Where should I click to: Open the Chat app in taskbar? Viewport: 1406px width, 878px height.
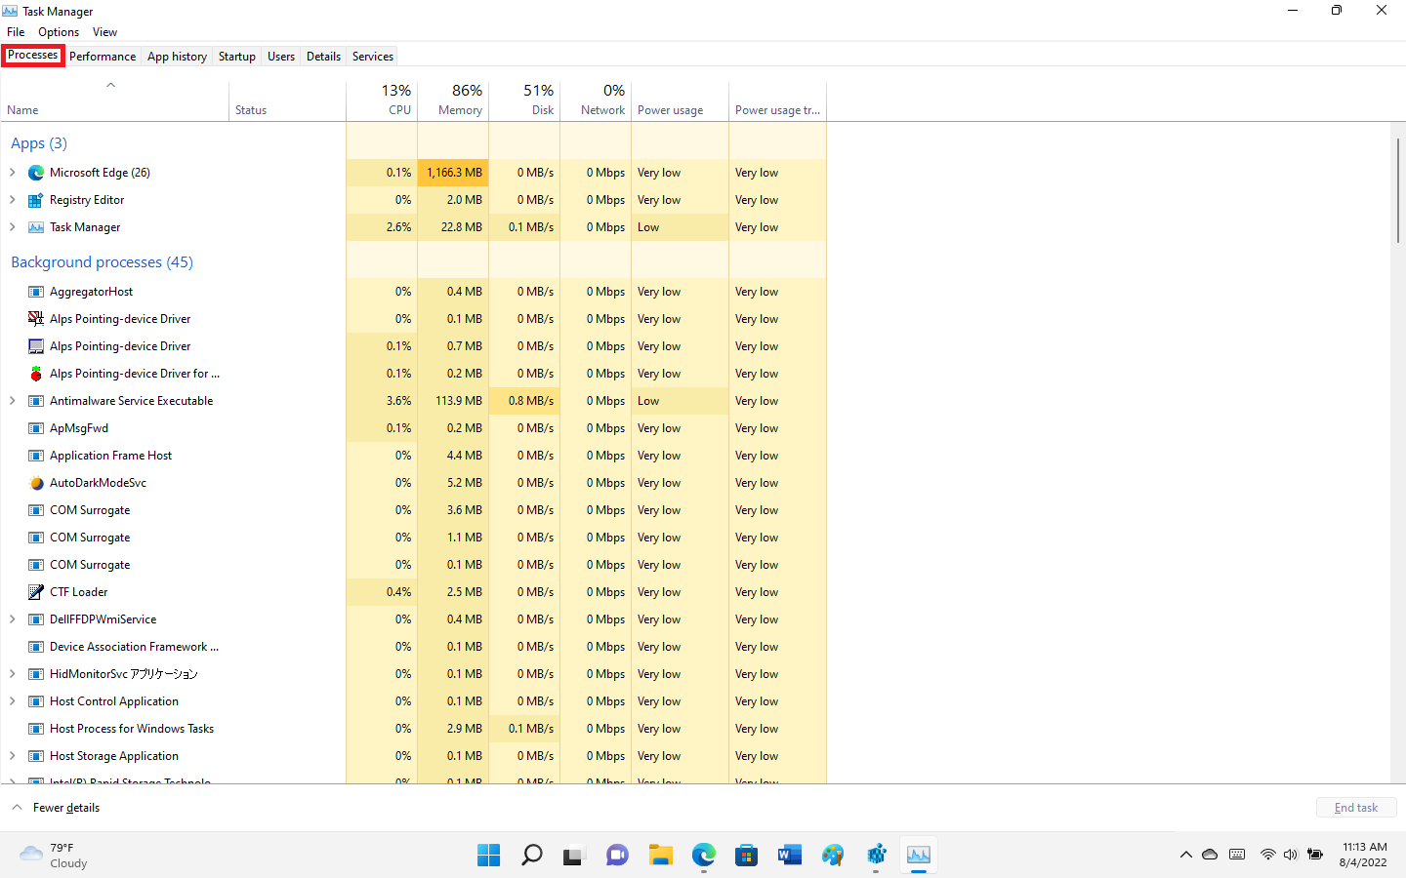(x=617, y=856)
